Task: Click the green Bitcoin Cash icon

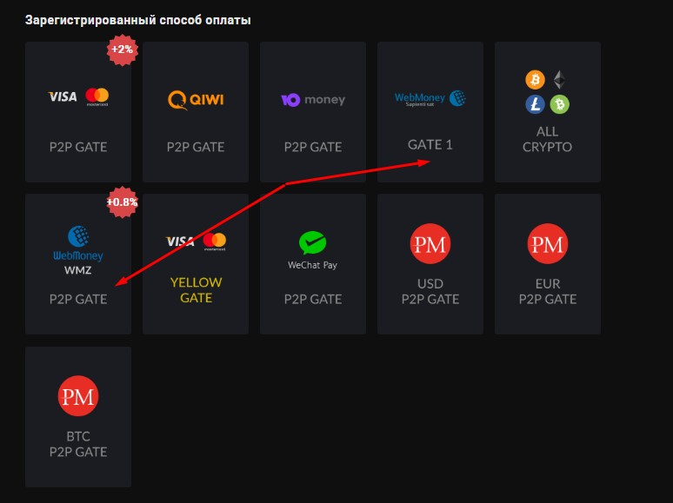Action: pos(559,104)
